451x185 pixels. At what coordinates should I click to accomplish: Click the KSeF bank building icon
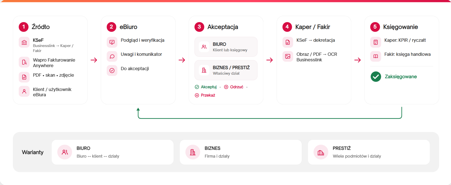tap(24, 42)
